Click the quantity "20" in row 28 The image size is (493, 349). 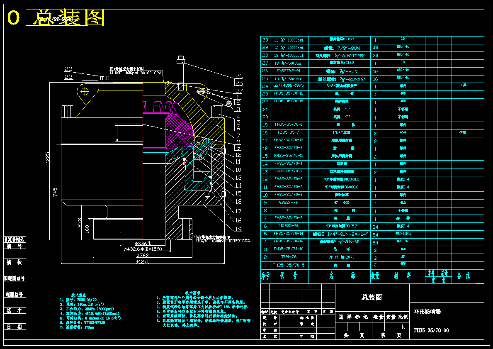[x=375, y=56]
